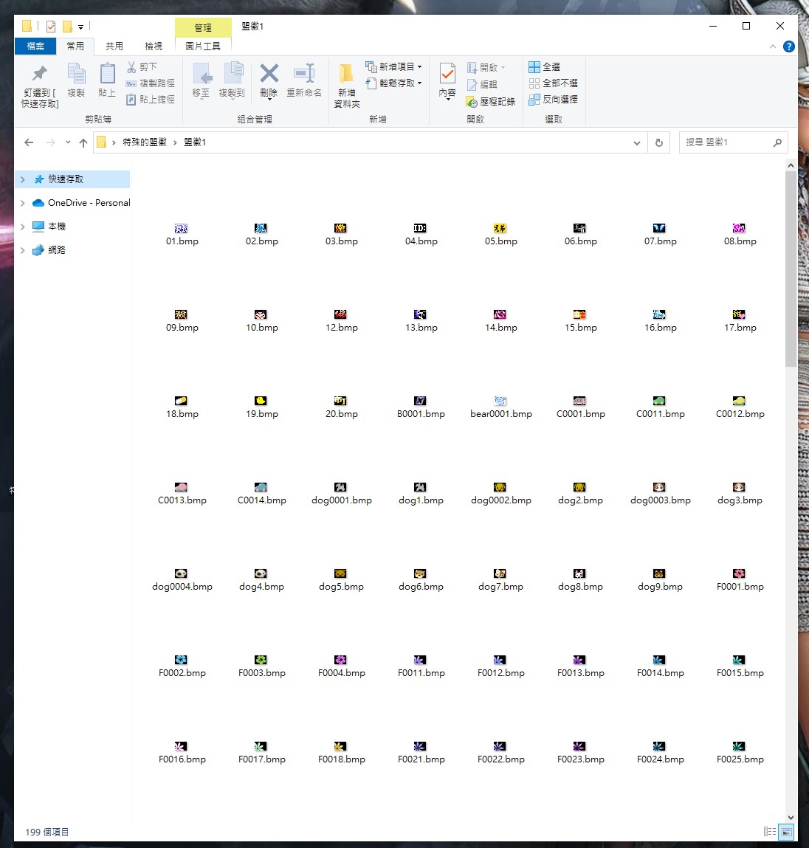Click History (歷程記錄) icon

pyautogui.click(x=472, y=102)
